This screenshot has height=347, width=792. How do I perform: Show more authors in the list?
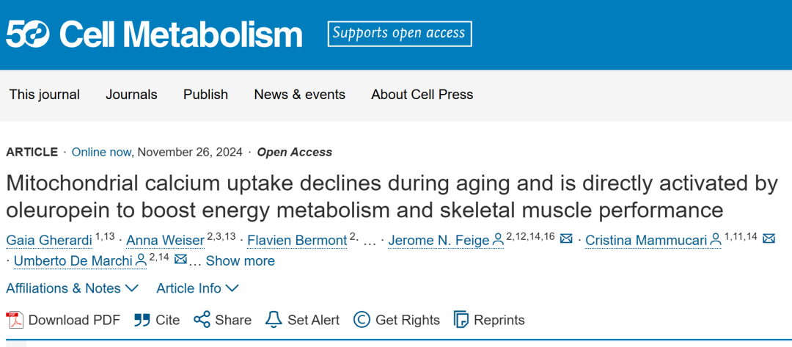point(240,261)
